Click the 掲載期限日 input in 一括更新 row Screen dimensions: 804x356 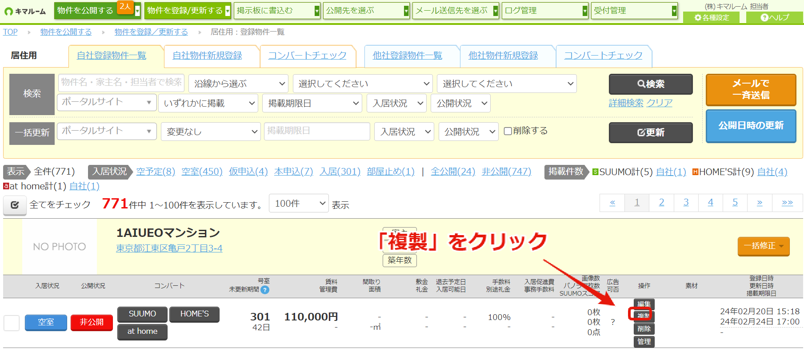click(317, 131)
